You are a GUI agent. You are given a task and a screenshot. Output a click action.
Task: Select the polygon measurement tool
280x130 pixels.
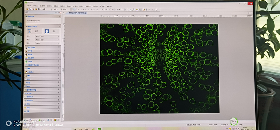click(x=115, y=9)
